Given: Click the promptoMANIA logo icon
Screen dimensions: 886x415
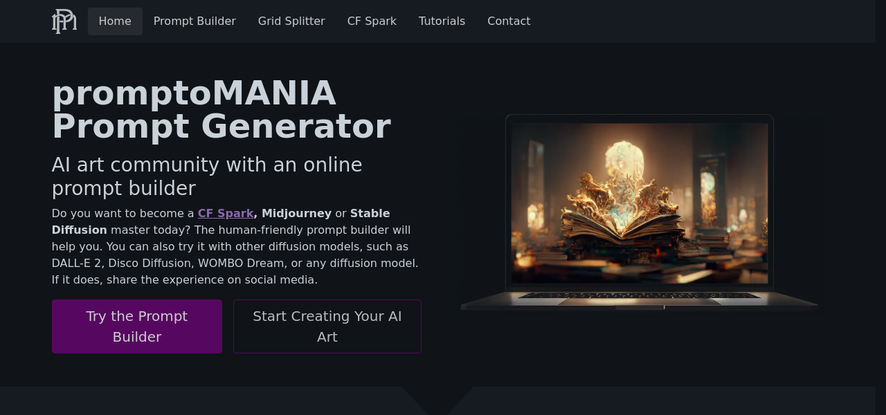Looking at the screenshot, I should 64,21.
